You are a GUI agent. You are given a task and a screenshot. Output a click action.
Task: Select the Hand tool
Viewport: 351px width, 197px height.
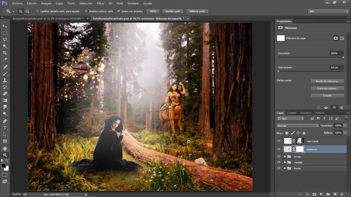pos(5,148)
